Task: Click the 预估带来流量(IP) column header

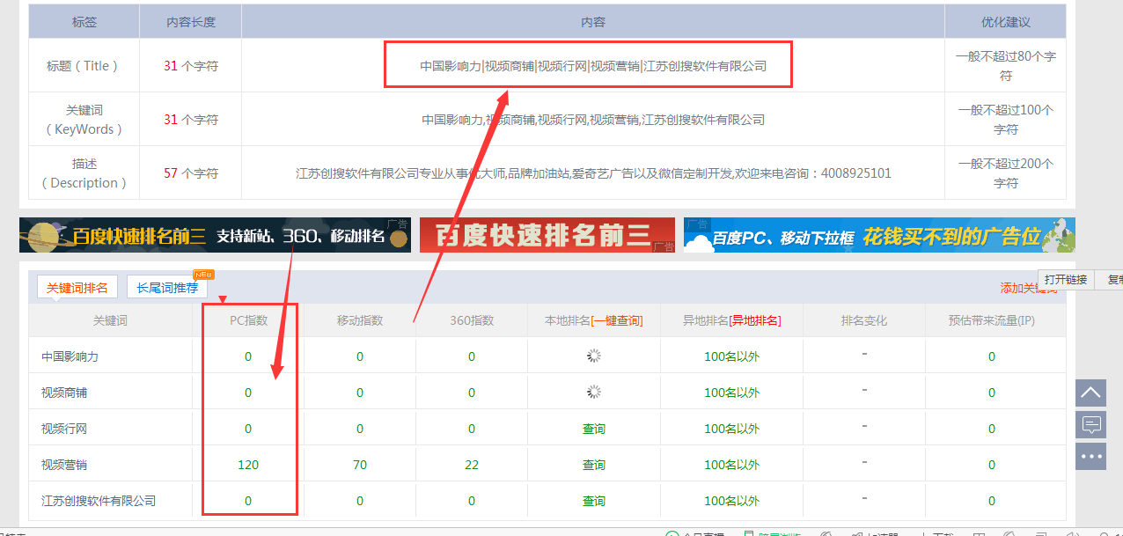Action: [992, 320]
